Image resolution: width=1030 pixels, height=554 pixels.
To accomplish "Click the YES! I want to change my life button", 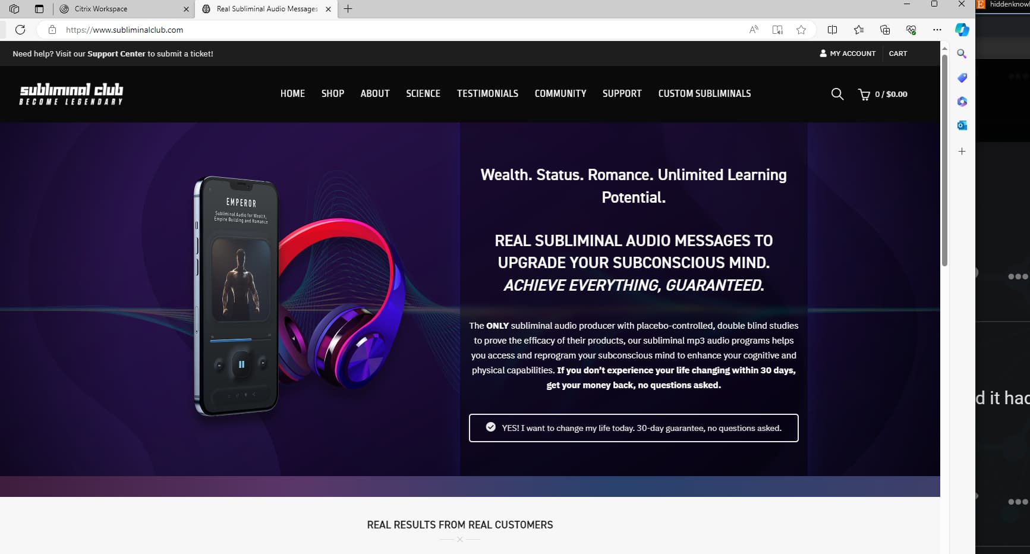I will (x=634, y=428).
